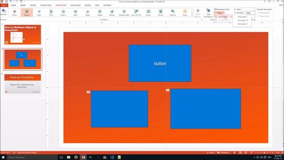Select the Thank you for watching slide
Image resolution: width=284 pixels, height=160 pixels.
[23, 84]
